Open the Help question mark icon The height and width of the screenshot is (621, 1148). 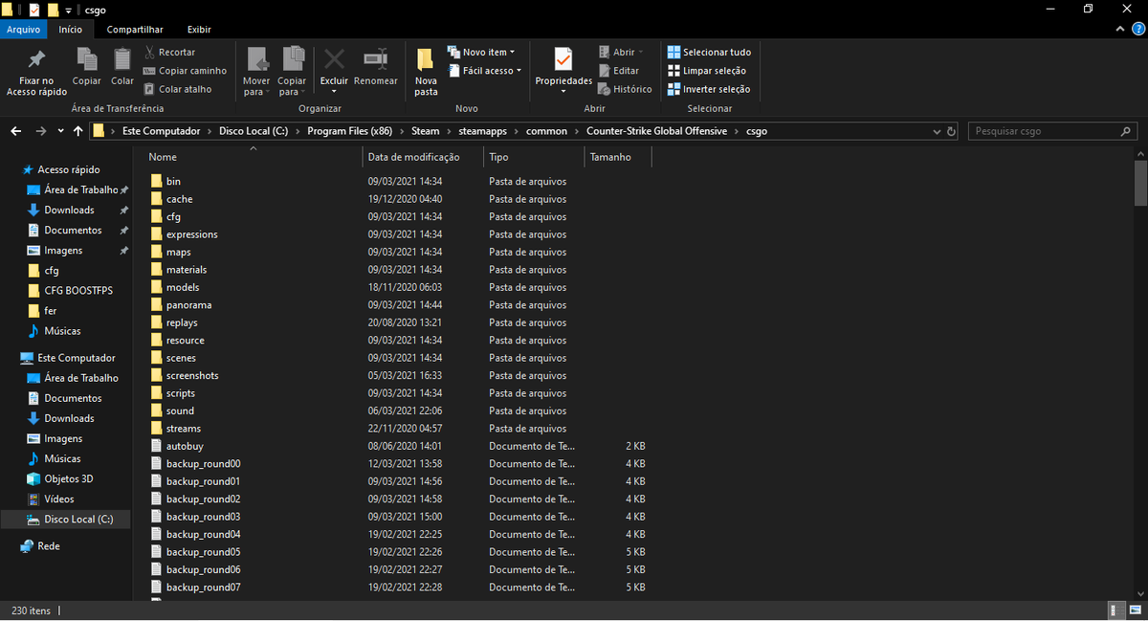[x=1137, y=30]
